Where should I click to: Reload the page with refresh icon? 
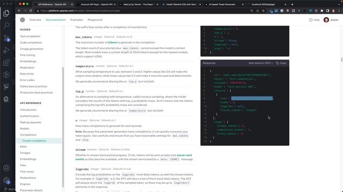click(31, 11)
